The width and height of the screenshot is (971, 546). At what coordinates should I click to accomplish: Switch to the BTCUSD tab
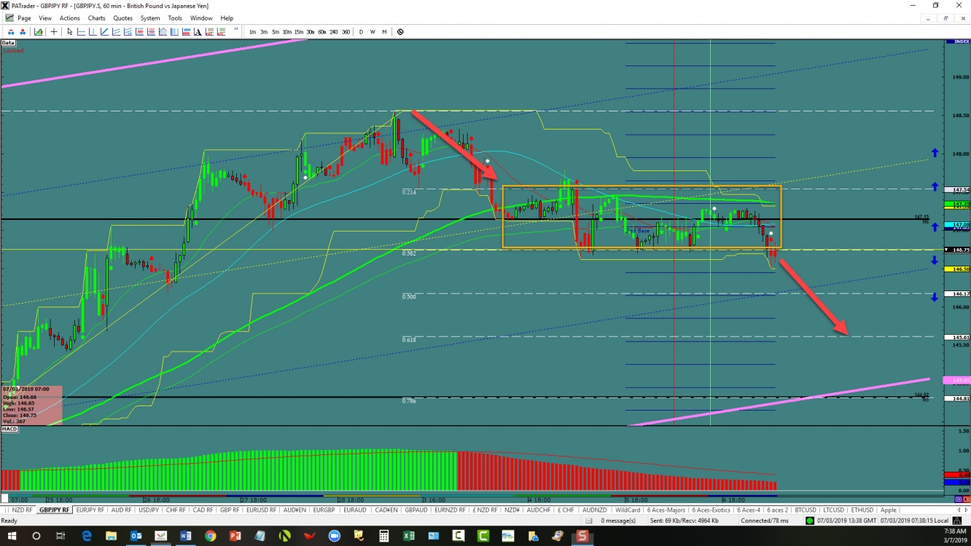[x=804, y=510]
